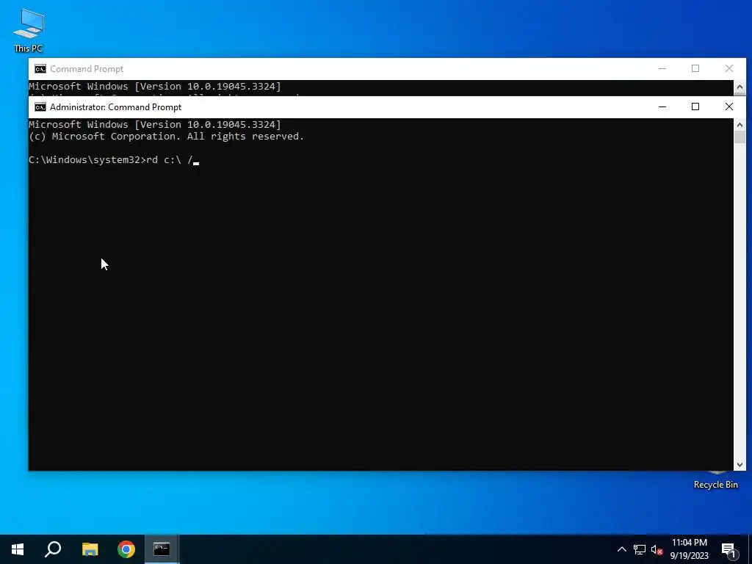The width and height of the screenshot is (752, 564).
Task: Click background 'Command Prompt' title text
Action: pyautogui.click(x=87, y=69)
